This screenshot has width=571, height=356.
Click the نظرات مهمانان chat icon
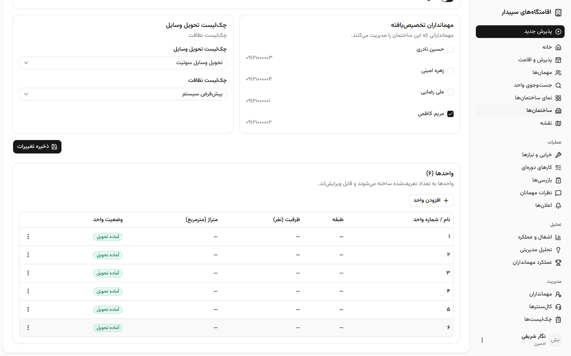[x=558, y=193]
